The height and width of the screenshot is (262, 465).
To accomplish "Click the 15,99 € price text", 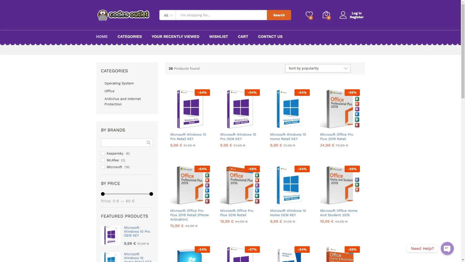I will click(x=177, y=226).
